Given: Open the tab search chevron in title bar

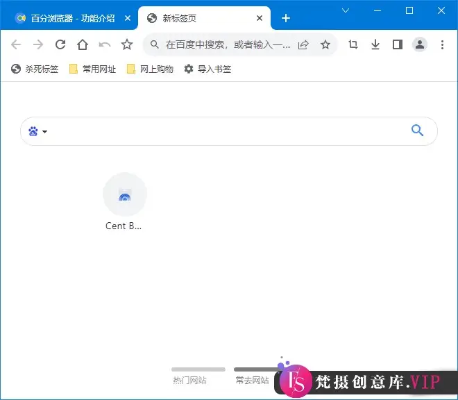Looking at the screenshot, I should (346, 11).
